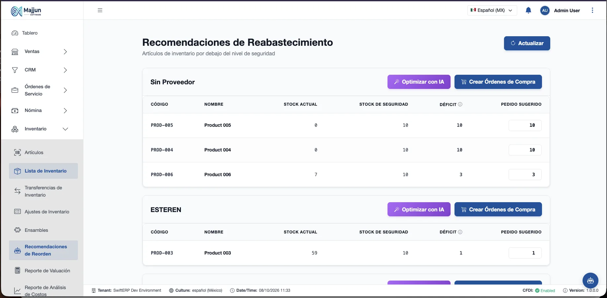This screenshot has width=607, height=298.
Task: Expand the Nómina submenu chevron
Action: [65, 111]
